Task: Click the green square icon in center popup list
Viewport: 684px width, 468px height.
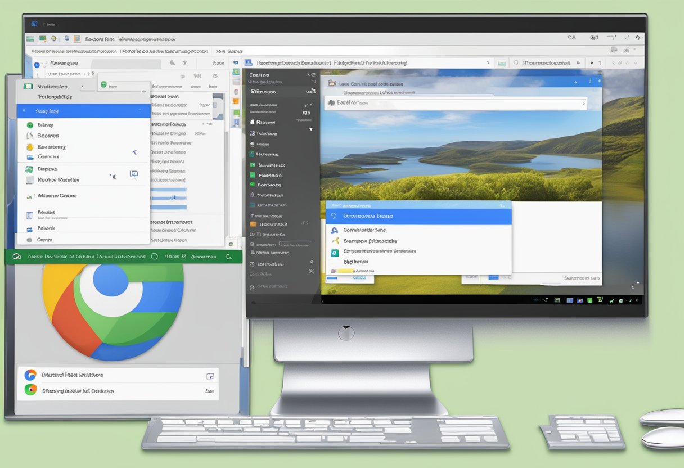Action: [x=334, y=253]
